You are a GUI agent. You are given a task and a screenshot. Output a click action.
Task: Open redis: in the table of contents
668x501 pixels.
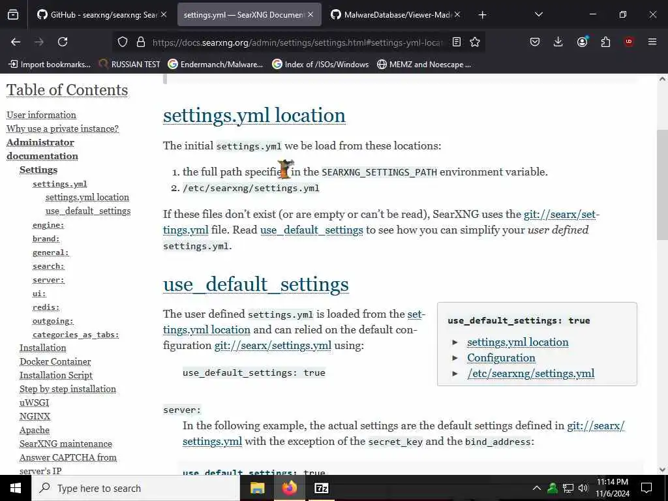tap(46, 307)
